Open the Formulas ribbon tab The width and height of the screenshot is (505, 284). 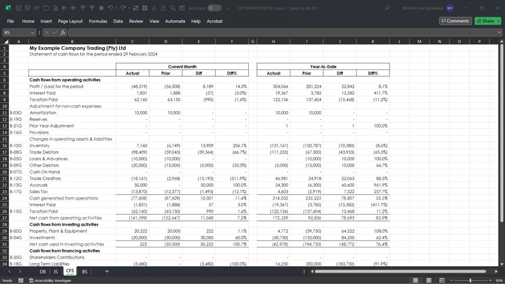click(x=98, y=21)
